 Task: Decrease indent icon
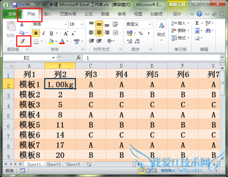pyautogui.click(x=92, y=41)
